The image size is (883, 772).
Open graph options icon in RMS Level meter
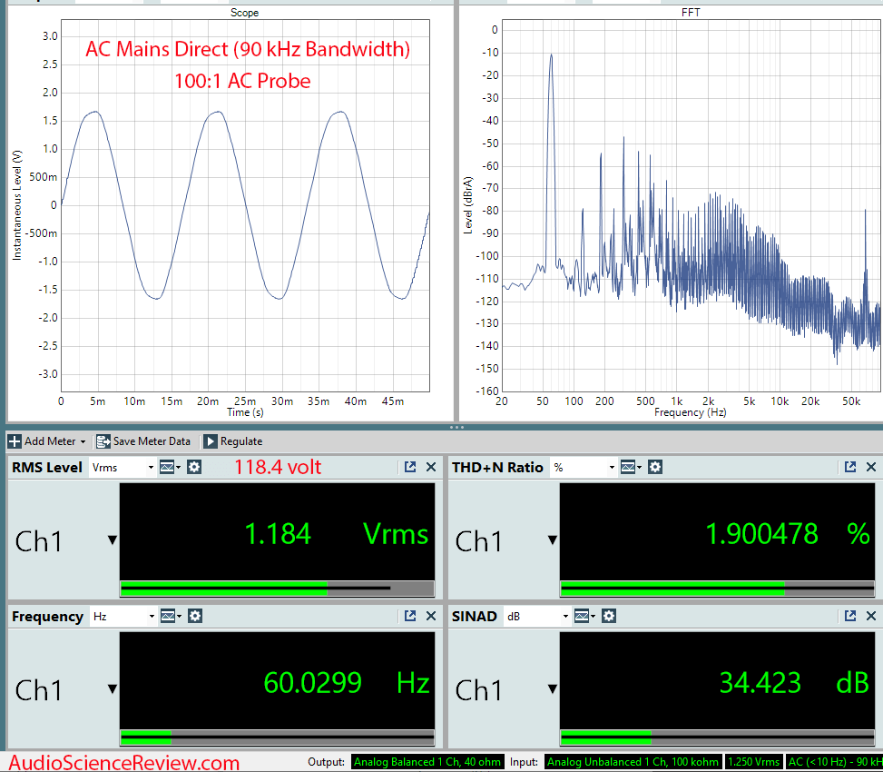(169, 467)
